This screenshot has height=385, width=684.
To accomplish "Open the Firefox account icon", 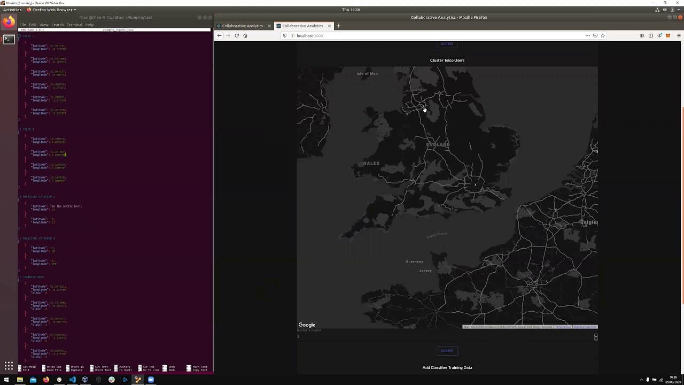I will coord(659,36).
